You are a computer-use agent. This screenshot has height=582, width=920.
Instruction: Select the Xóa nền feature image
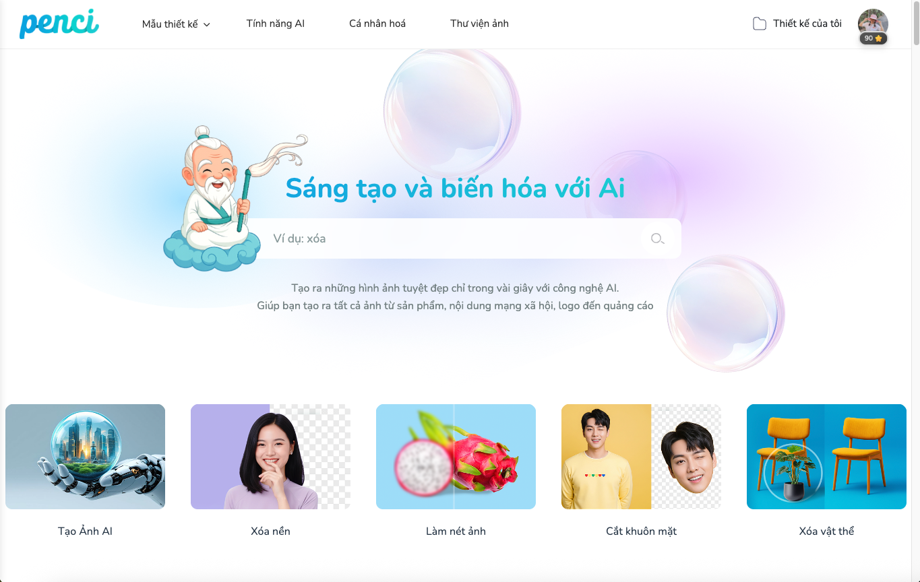[270, 457]
